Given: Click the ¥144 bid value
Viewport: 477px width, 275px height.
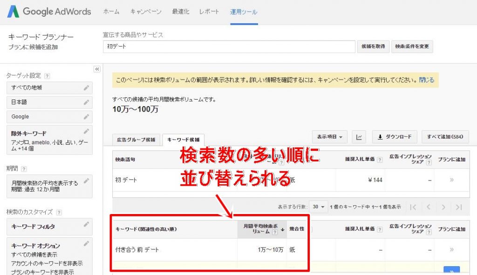Looking at the screenshot, I should pyautogui.click(x=375, y=180).
